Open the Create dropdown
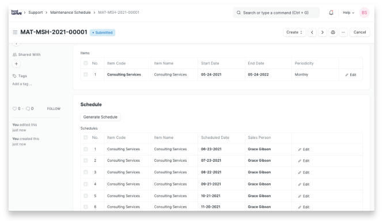The height and width of the screenshot is (224, 383). (x=294, y=32)
